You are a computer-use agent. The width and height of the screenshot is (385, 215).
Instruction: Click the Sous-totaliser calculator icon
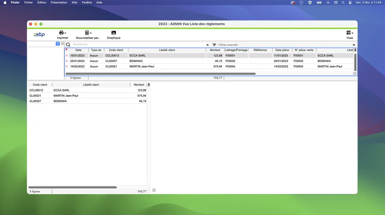(x=87, y=33)
